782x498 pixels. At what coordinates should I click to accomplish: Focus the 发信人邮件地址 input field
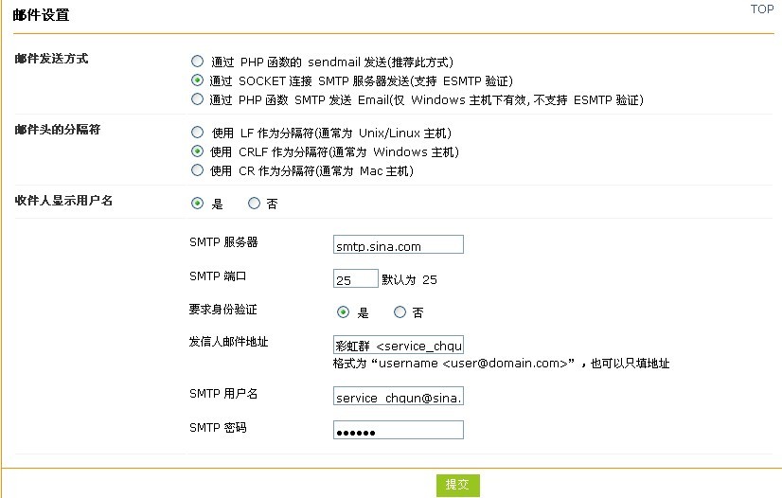[399, 345]
